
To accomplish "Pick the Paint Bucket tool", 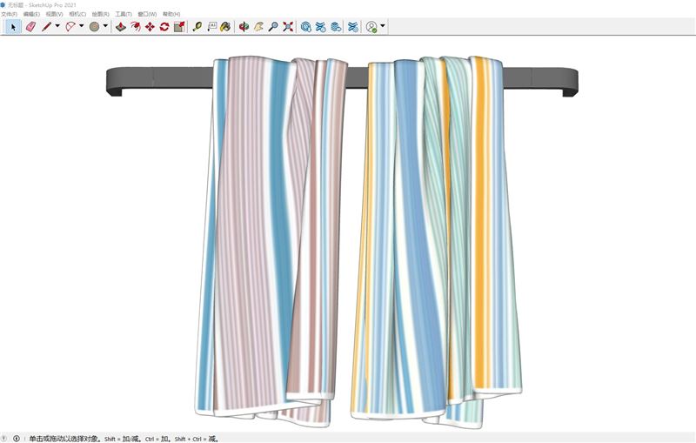I will click(225, 27).
